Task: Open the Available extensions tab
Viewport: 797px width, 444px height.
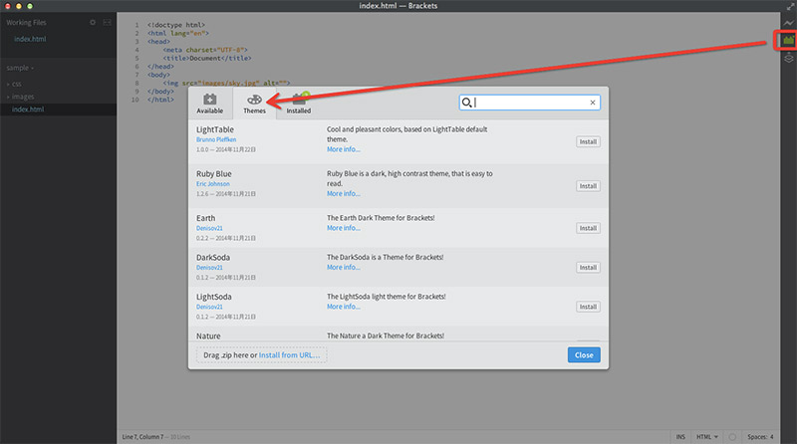Action: [209, 104]
